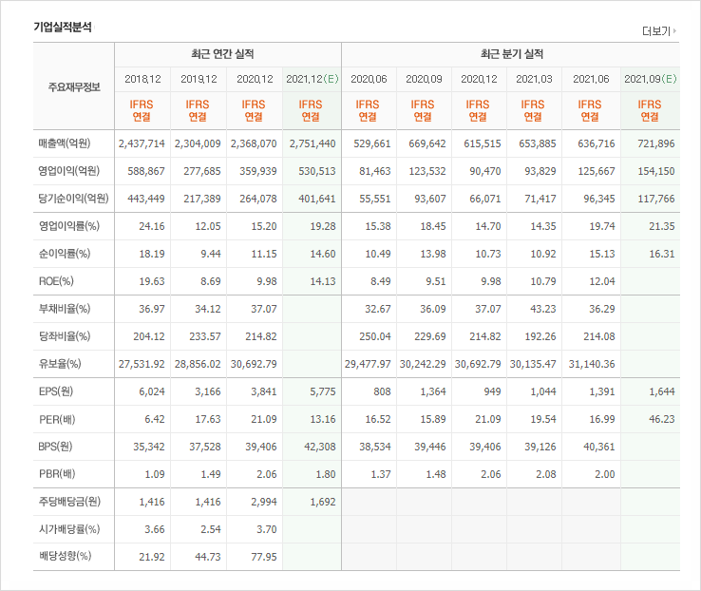Image resolution: width=701 pixels, height=591 pixels.
Task: Click the EPS value 1,644
Action: (x=662, y=392)
